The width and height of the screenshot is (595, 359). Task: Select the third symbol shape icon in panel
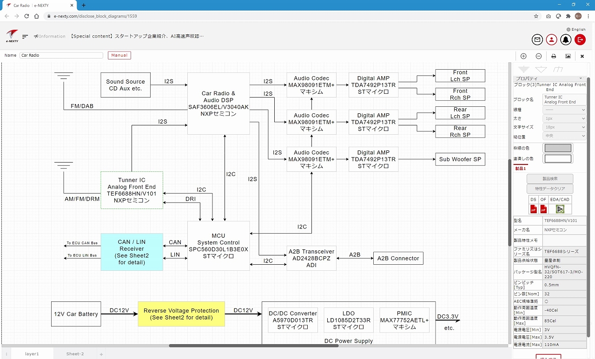point(558,69)
